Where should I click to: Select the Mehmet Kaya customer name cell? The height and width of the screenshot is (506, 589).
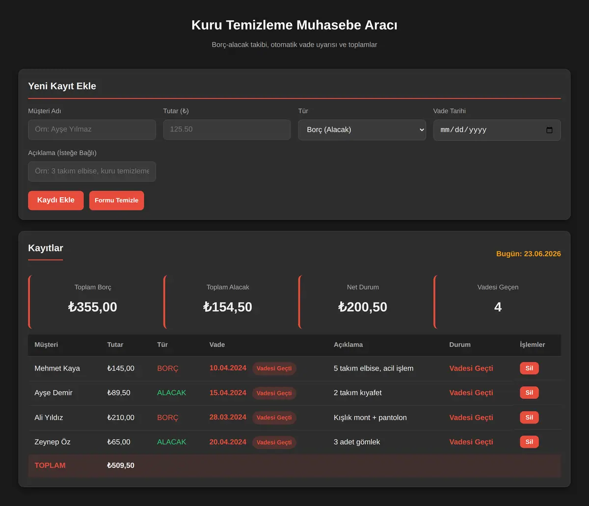pyautogui.click(x=57, y=369)
